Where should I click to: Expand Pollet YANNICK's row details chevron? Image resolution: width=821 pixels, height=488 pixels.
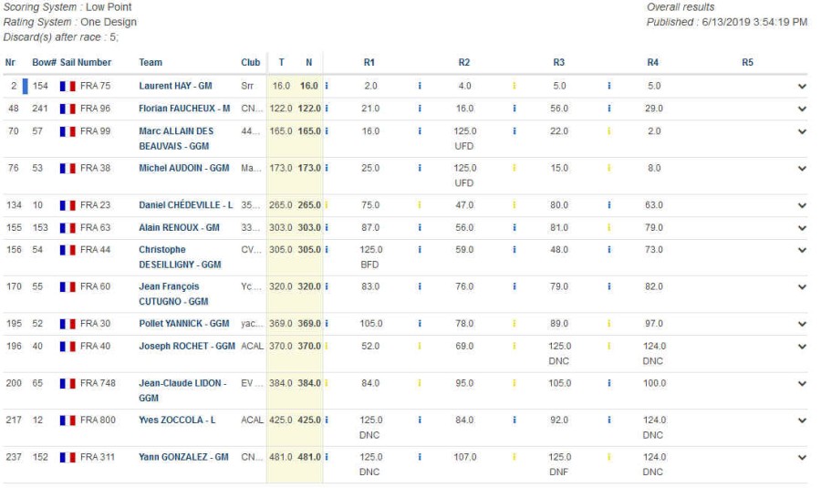[802, 324]
